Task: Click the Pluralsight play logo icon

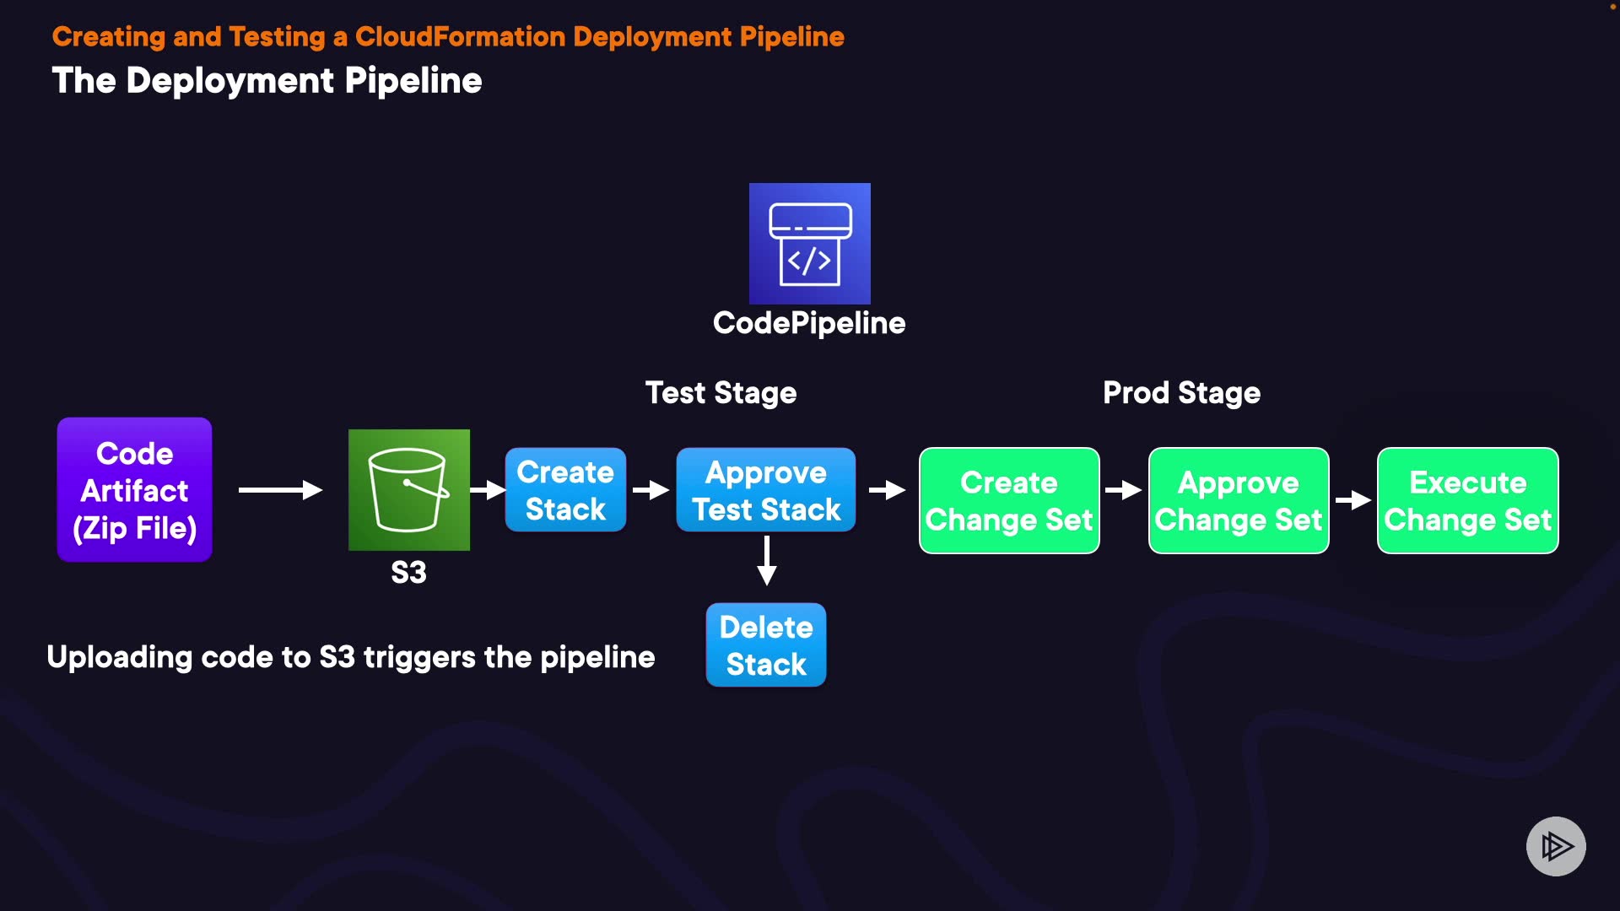Action: pyautogui.click(x=1556, y=846)
